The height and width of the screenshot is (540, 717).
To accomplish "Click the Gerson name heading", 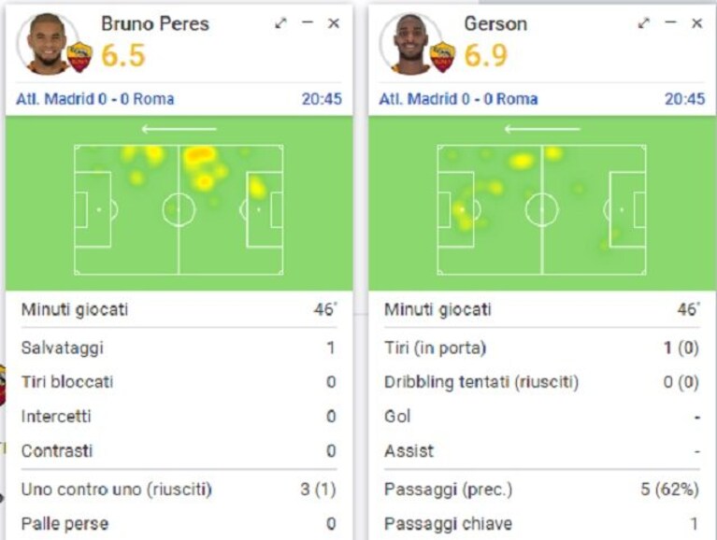I will point(495,23).
